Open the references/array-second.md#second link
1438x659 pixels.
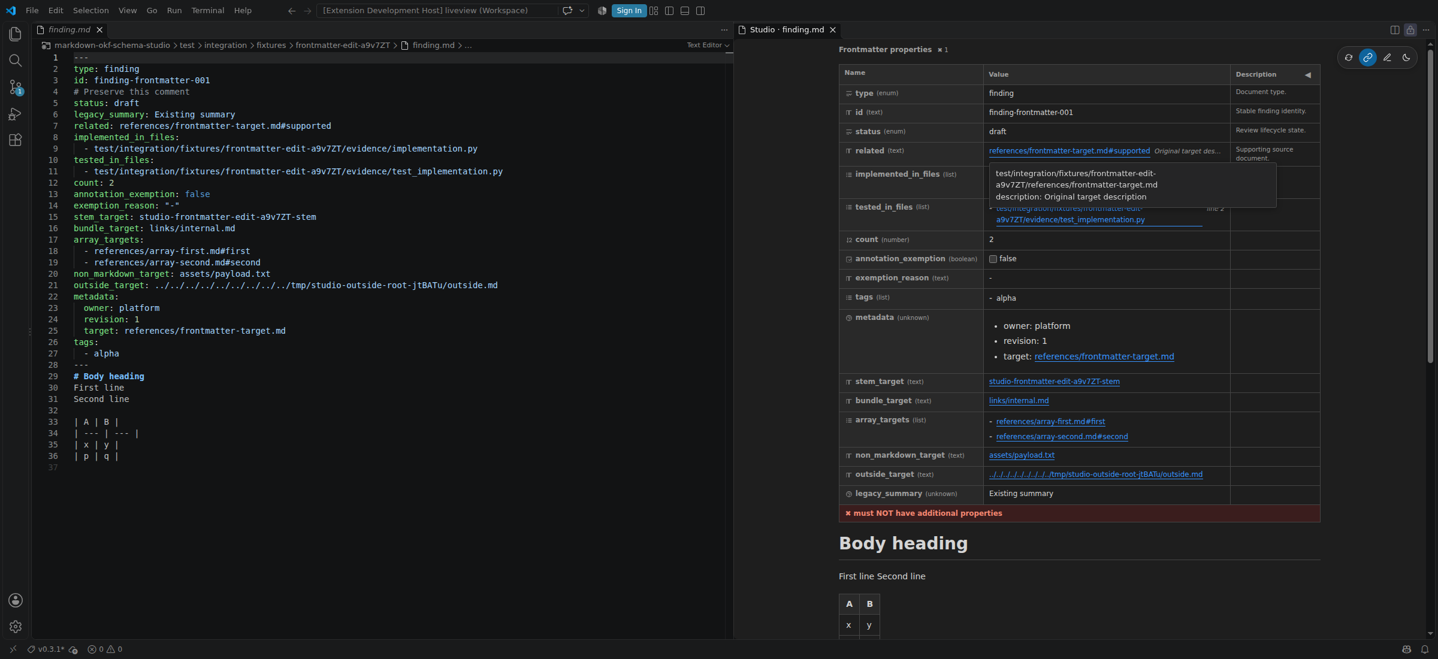pyautogui.click(x=1062, y=437)
